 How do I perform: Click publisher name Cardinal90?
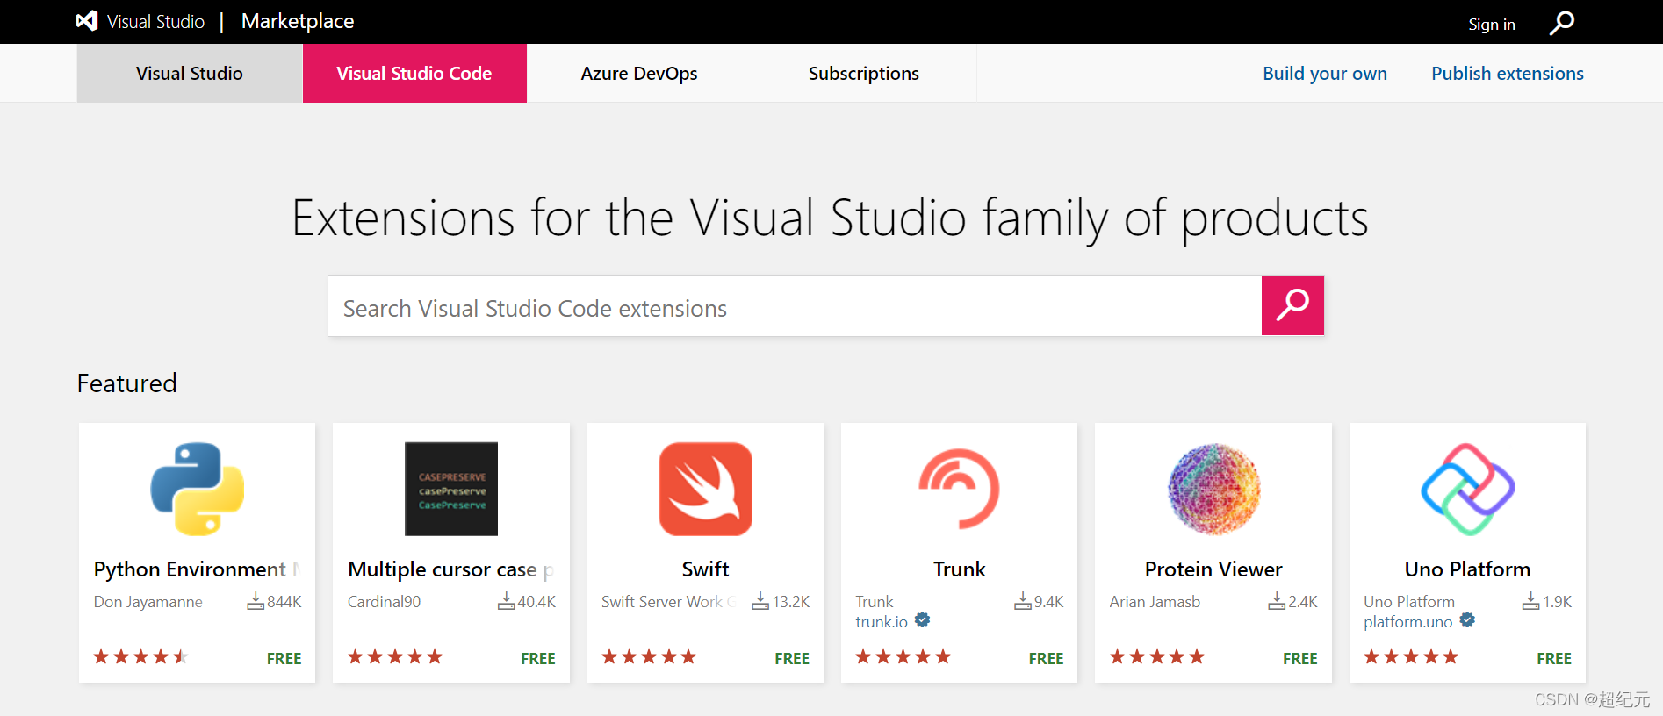point(384,602)
